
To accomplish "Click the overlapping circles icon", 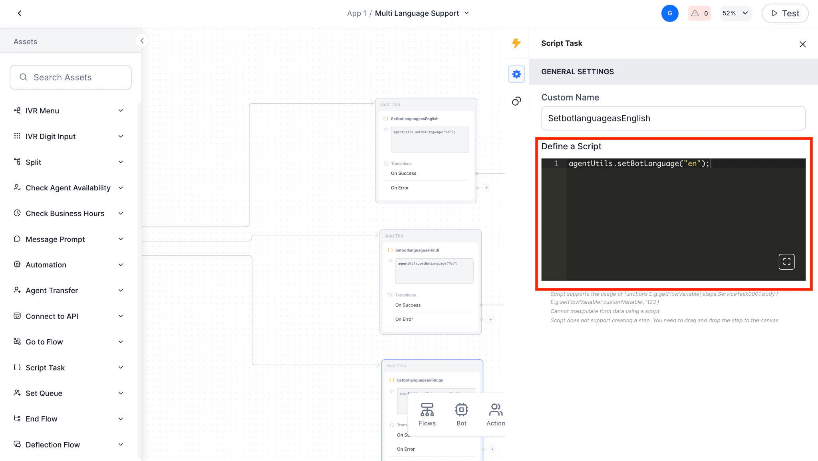I will pyautogui.click(x=516, y=101).
